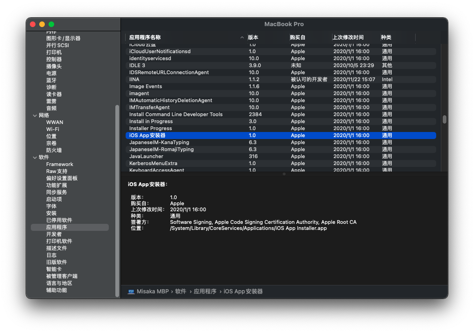Click the laptop icon beside Misaka MBP
This screenshot has height=333, width=474.
pyautogui.click(x=131, y=291)
